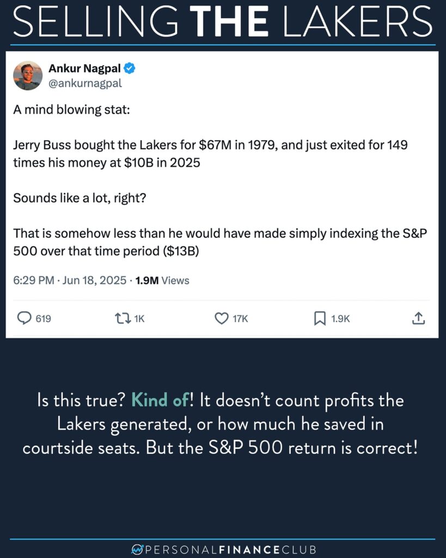Open the share upload icon
446x558 pixels.
[x=418, y=318]
